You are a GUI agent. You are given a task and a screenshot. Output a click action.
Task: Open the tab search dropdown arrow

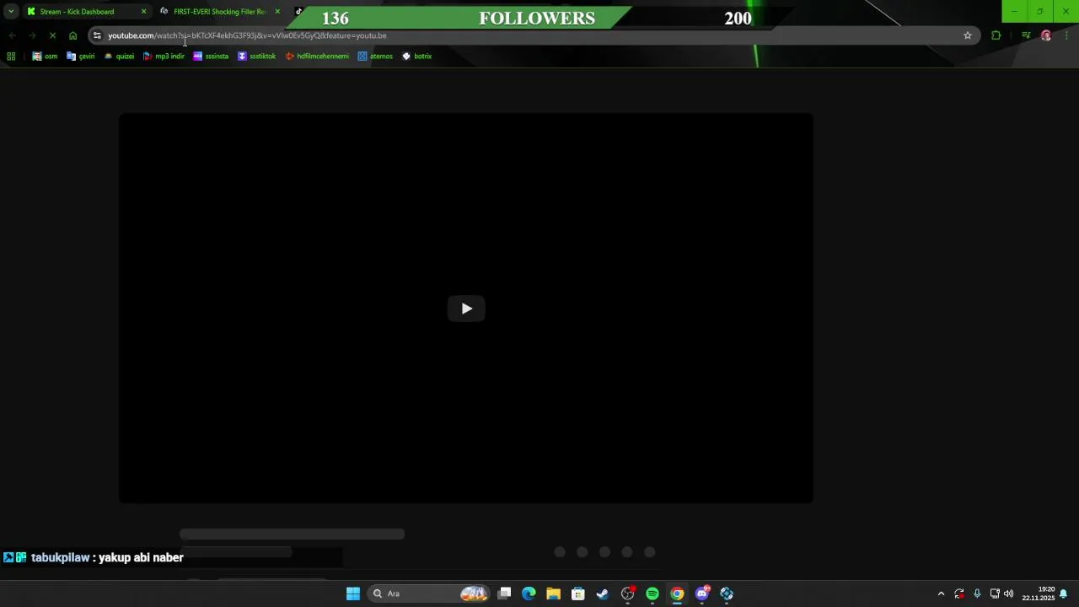(x=11, y=12)
